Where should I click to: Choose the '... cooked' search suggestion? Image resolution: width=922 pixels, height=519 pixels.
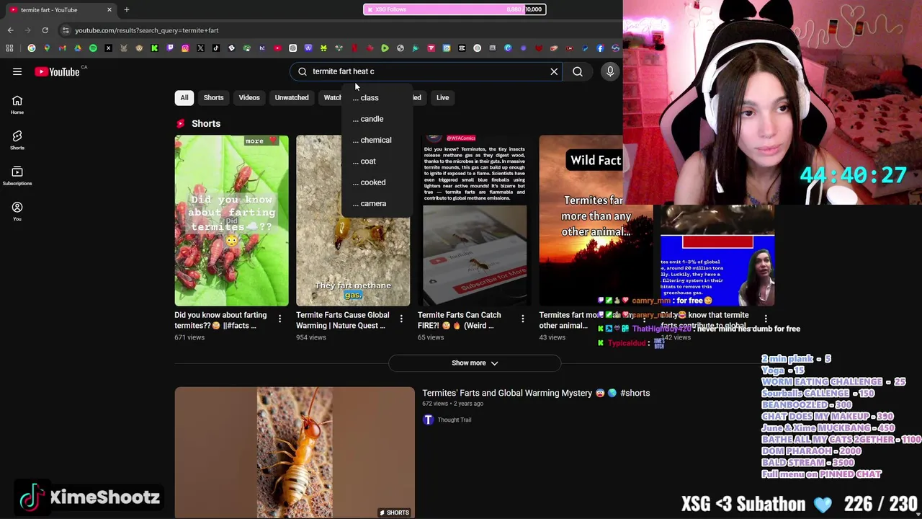click(377, 182)
